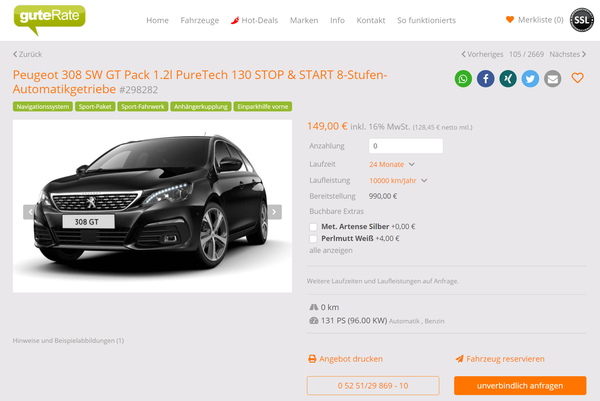Go to Nächstes vehicle

568,54
